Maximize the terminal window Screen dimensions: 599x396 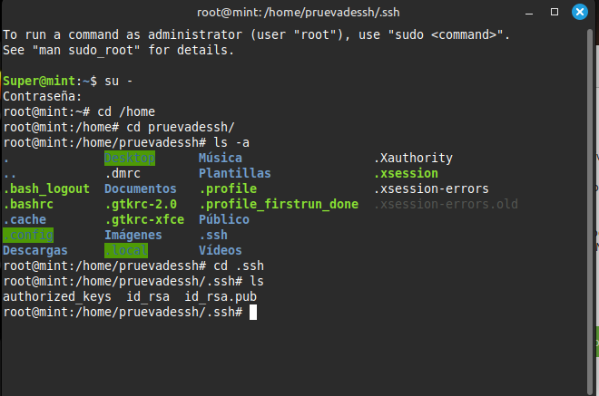click(x=555, y=12)
